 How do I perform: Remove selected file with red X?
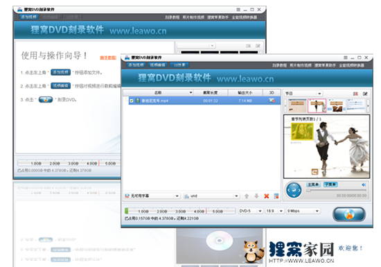267,196
